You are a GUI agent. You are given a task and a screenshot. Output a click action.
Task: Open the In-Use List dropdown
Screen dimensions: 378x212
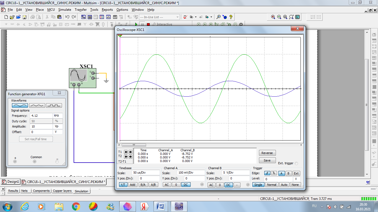click(177, 17)
